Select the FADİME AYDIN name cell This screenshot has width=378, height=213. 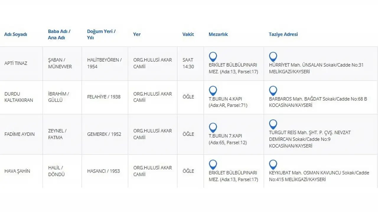coord(19,134)
